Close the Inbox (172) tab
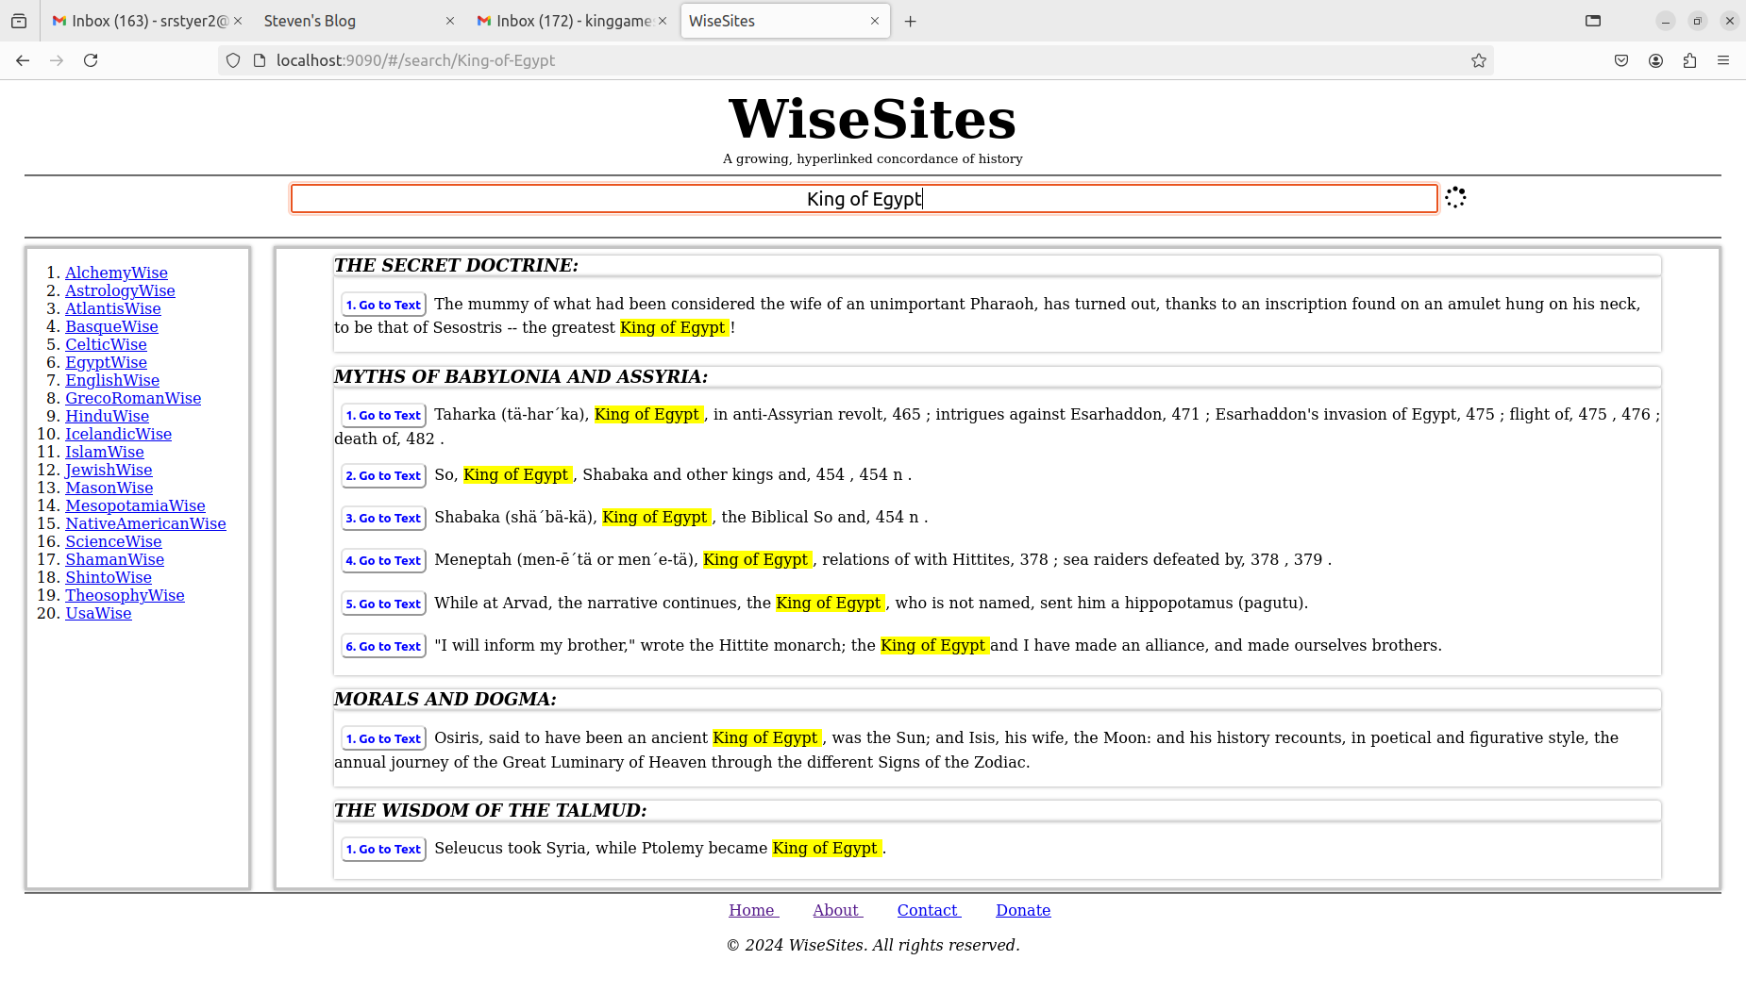This screenshot has width=1746, height=993. point(663,21)
